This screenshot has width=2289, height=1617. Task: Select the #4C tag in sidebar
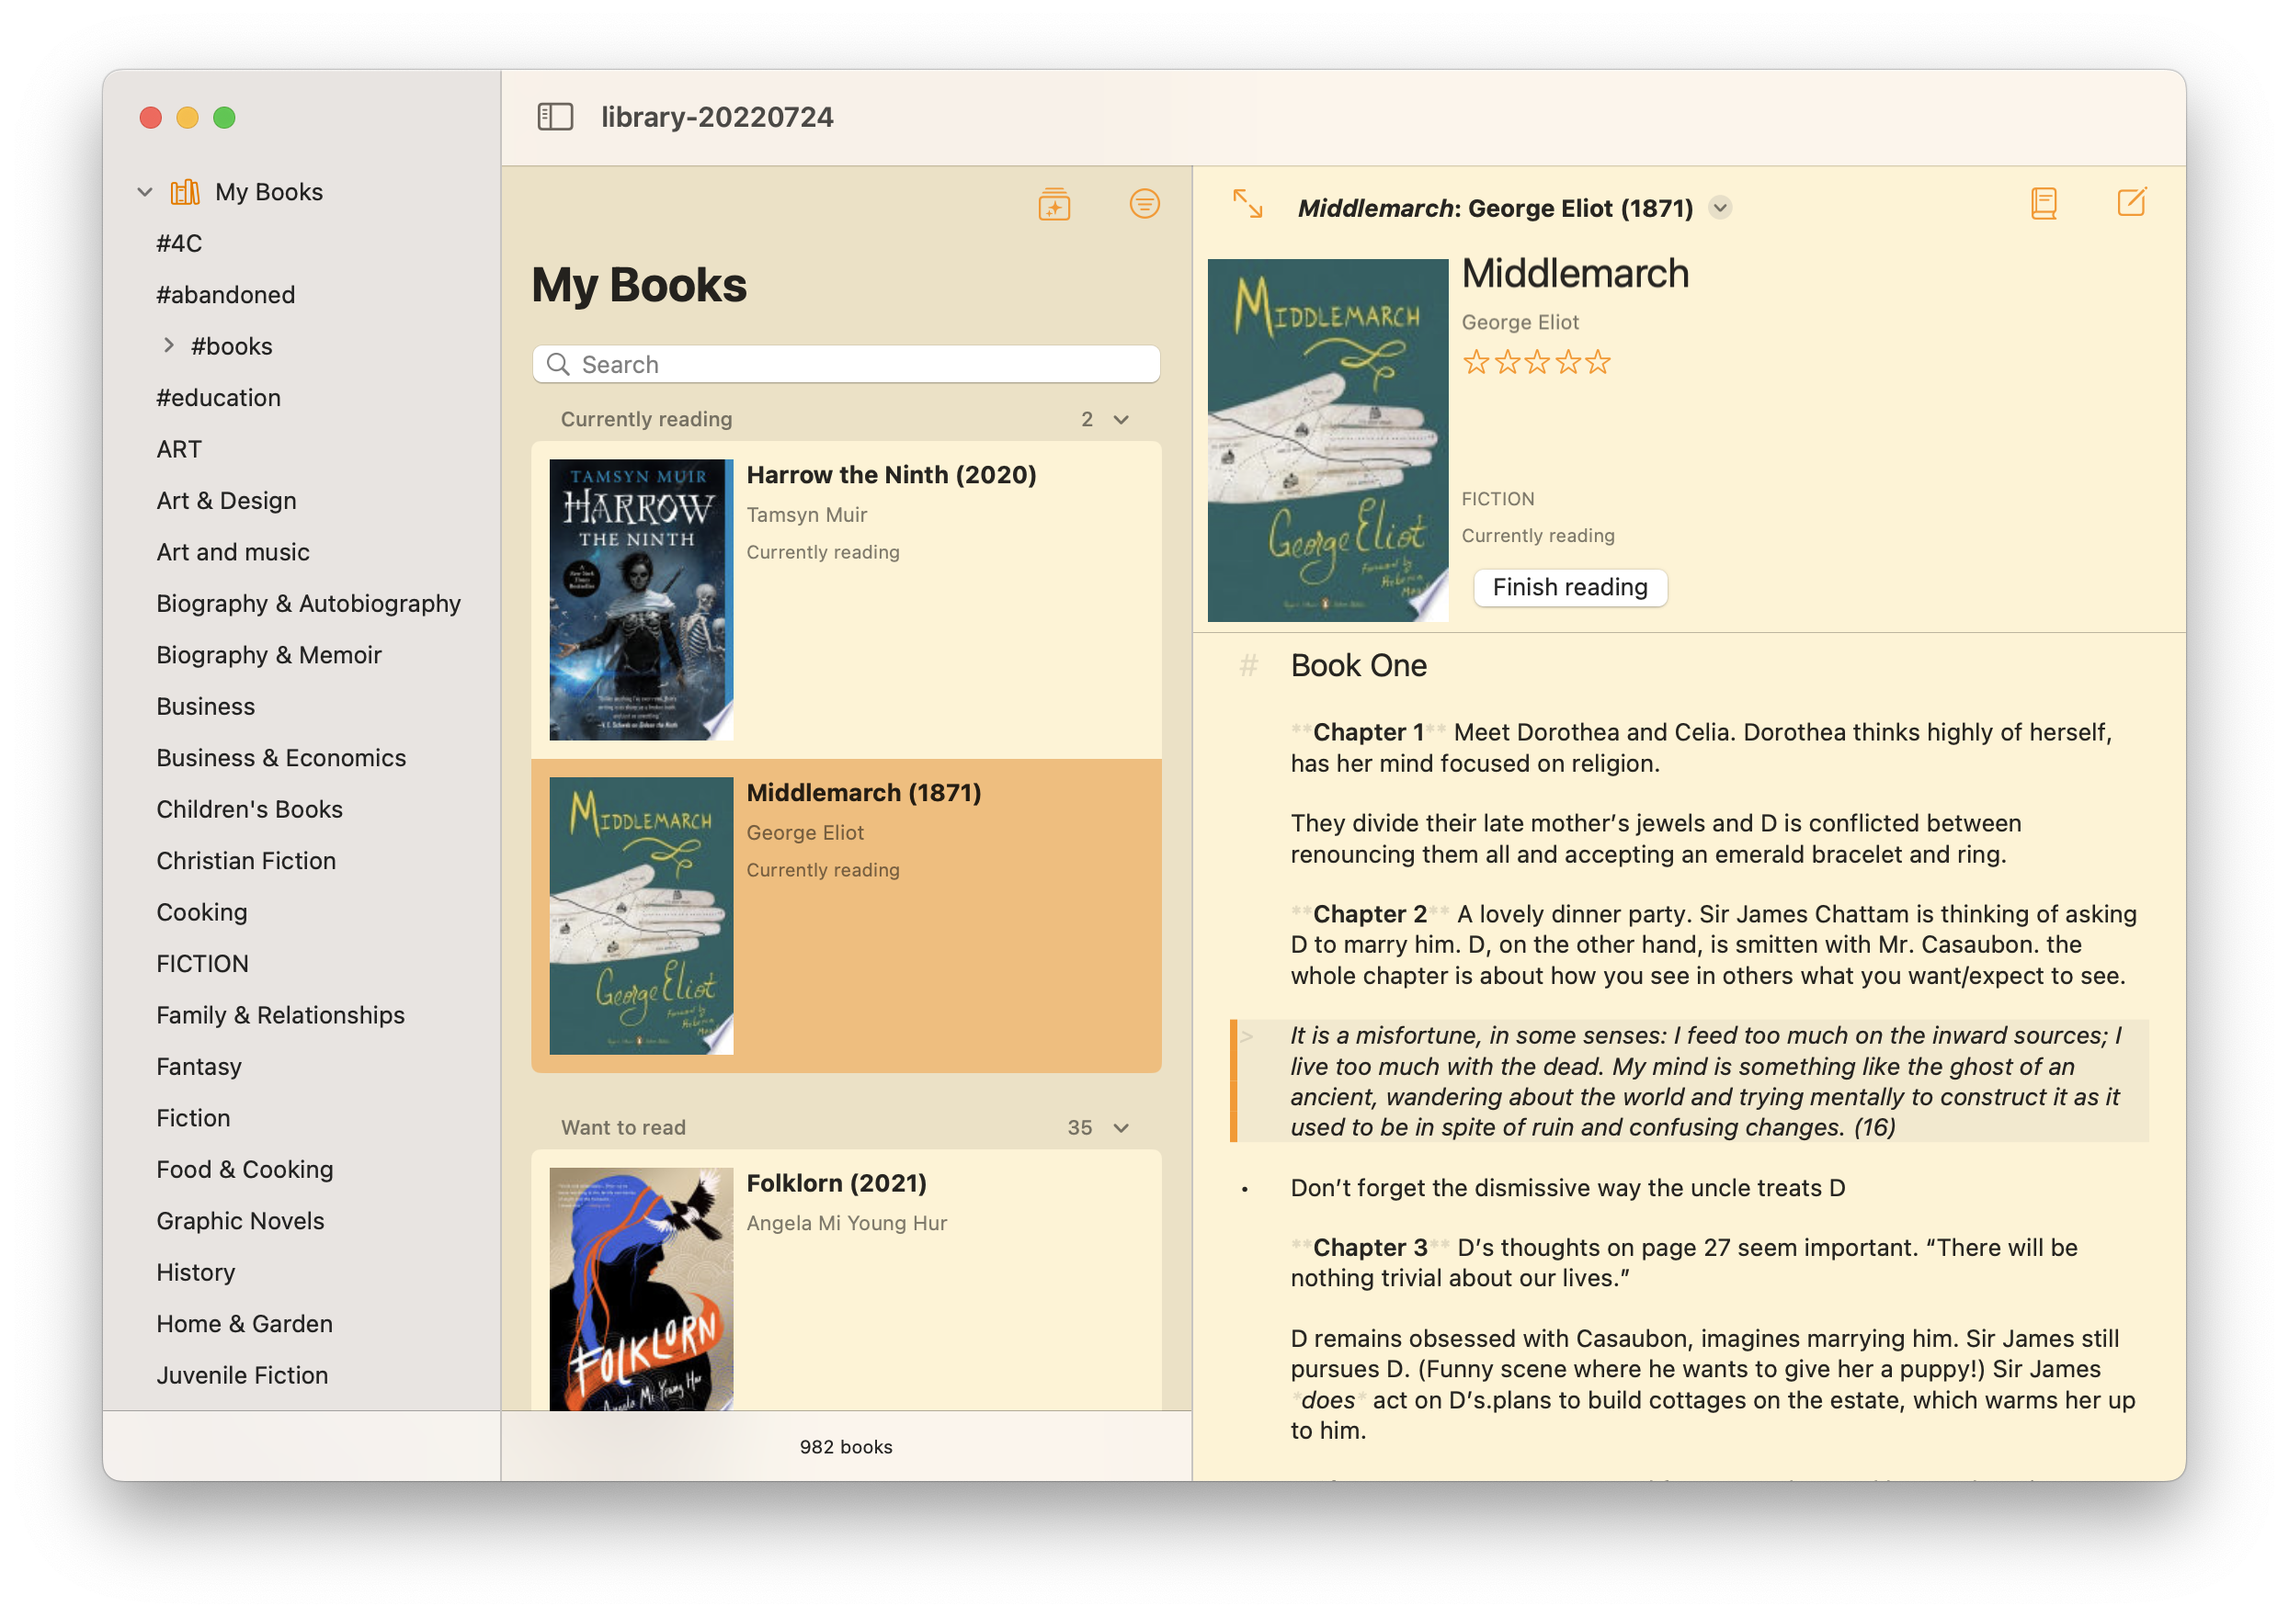179,243
